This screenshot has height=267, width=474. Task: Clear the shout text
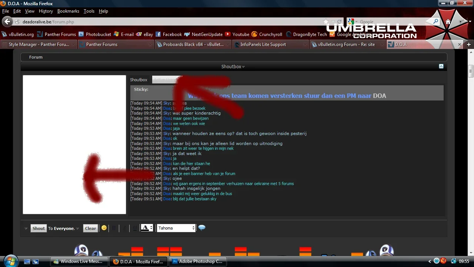(90, 228)
